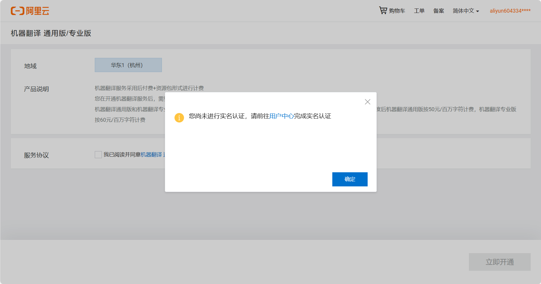Go to 备案 in top navigation
Viewport: 541px width, 284px height.
click(439, 11)
